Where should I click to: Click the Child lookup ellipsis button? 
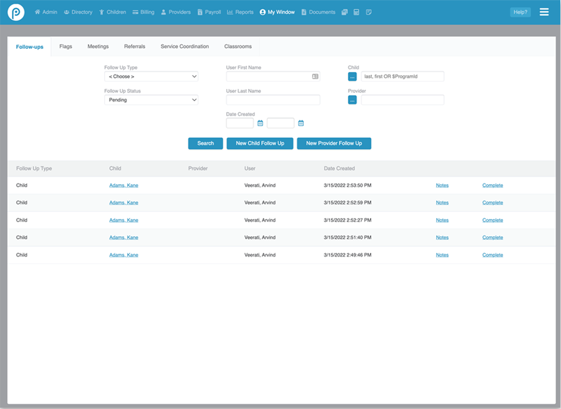pyautogui.click(x=353, y=77)
